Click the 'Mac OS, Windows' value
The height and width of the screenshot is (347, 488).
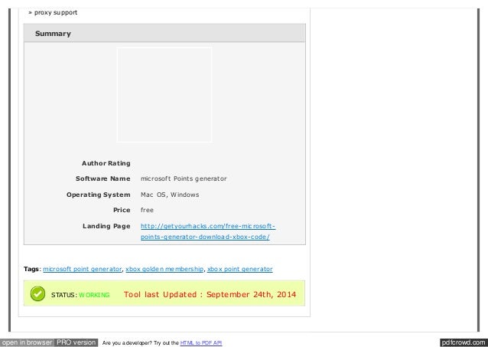click(170, 195)
